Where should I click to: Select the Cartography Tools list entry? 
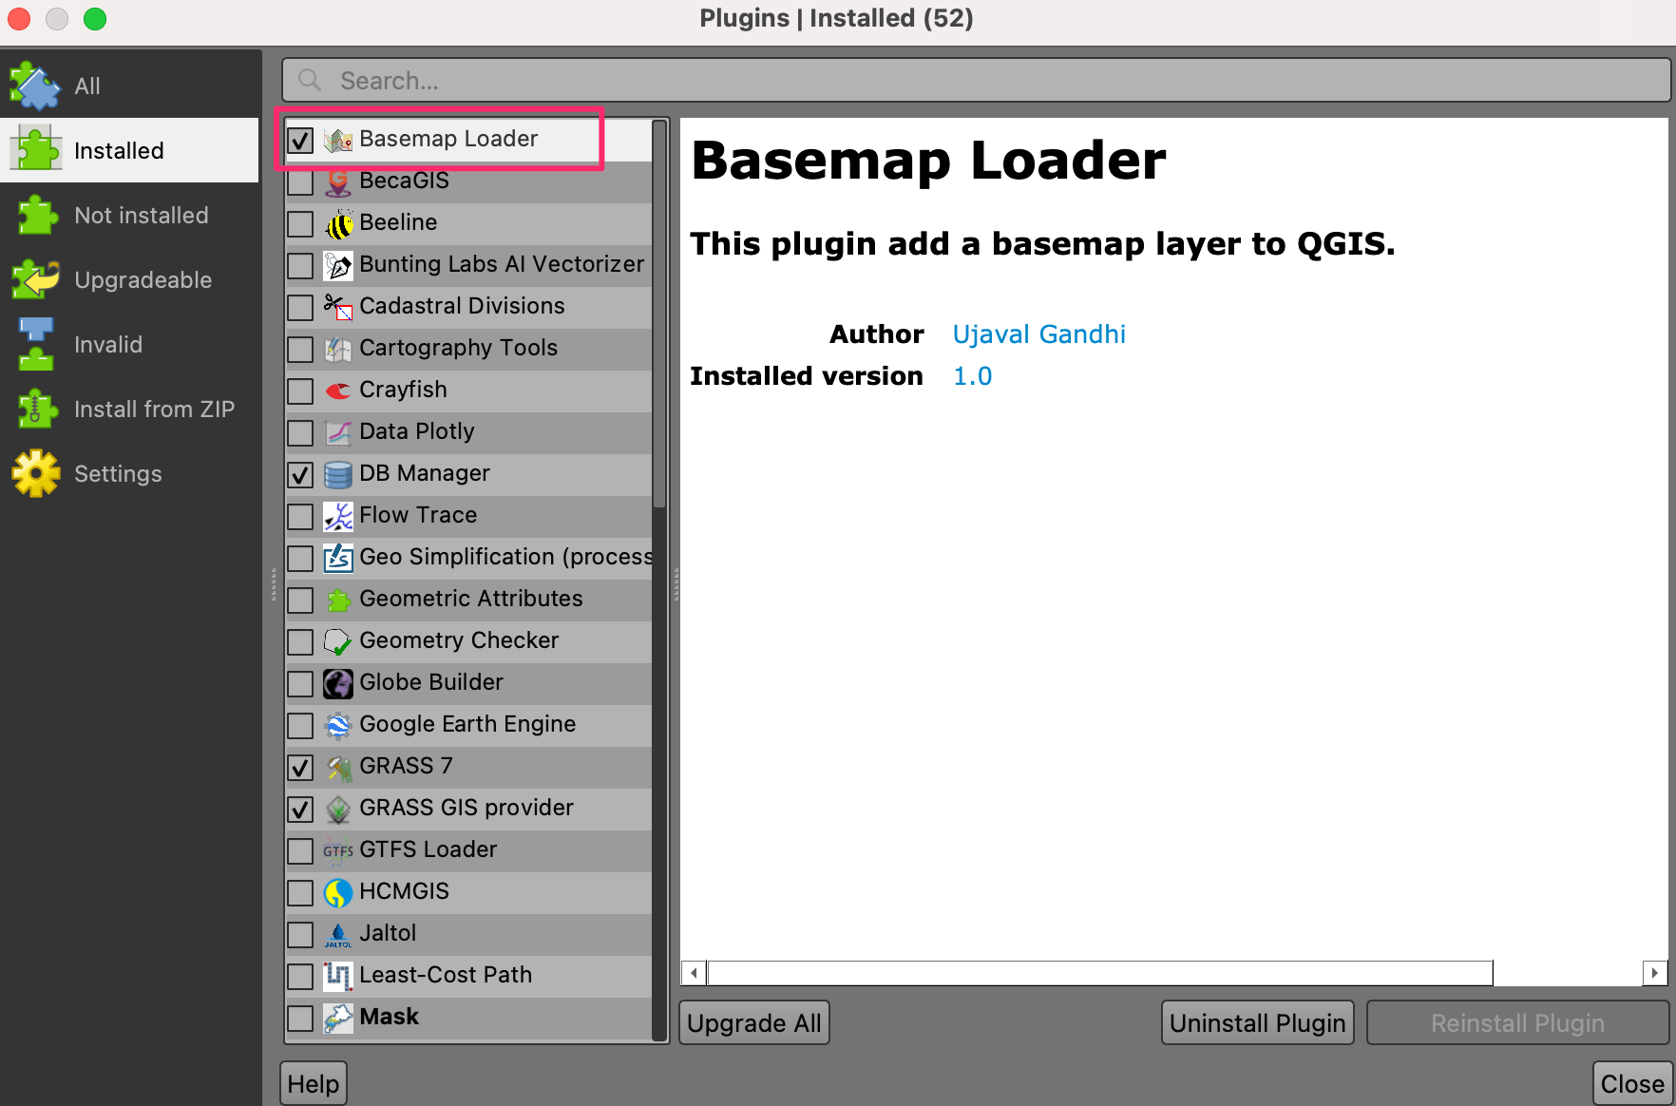click(x=469, y=348)
